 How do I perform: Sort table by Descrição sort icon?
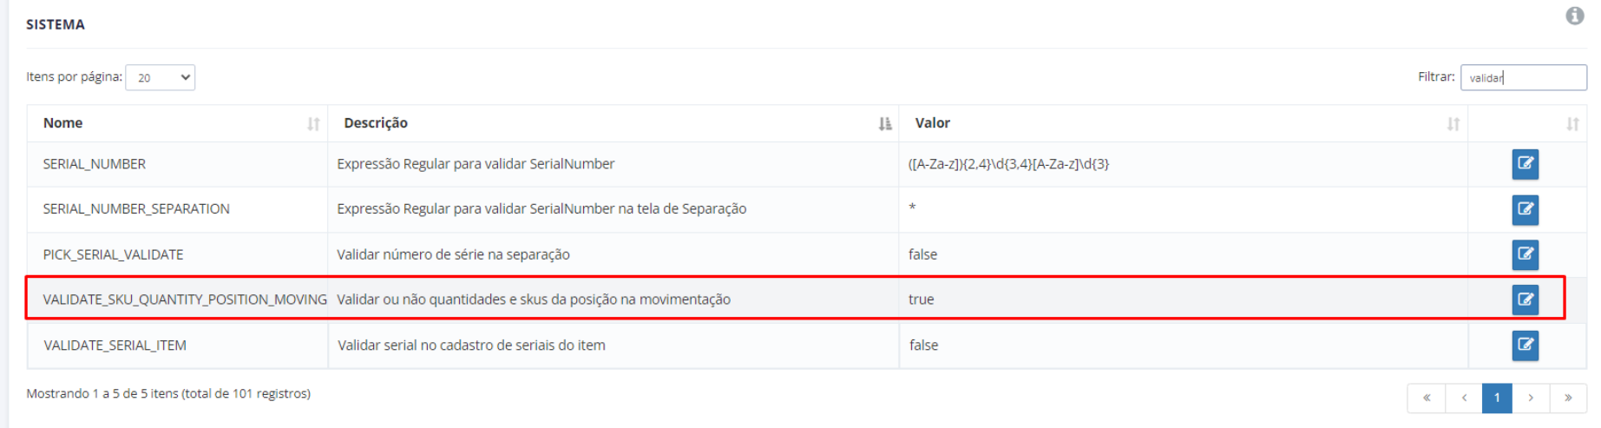click(884, 124)
